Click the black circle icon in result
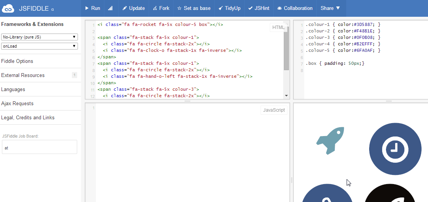428x202 pixels. [390, 193]
